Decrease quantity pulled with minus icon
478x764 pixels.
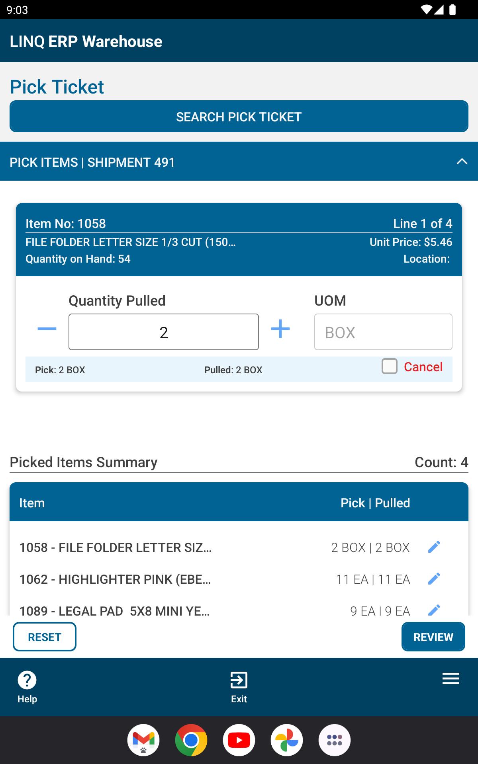click(47, 329)
